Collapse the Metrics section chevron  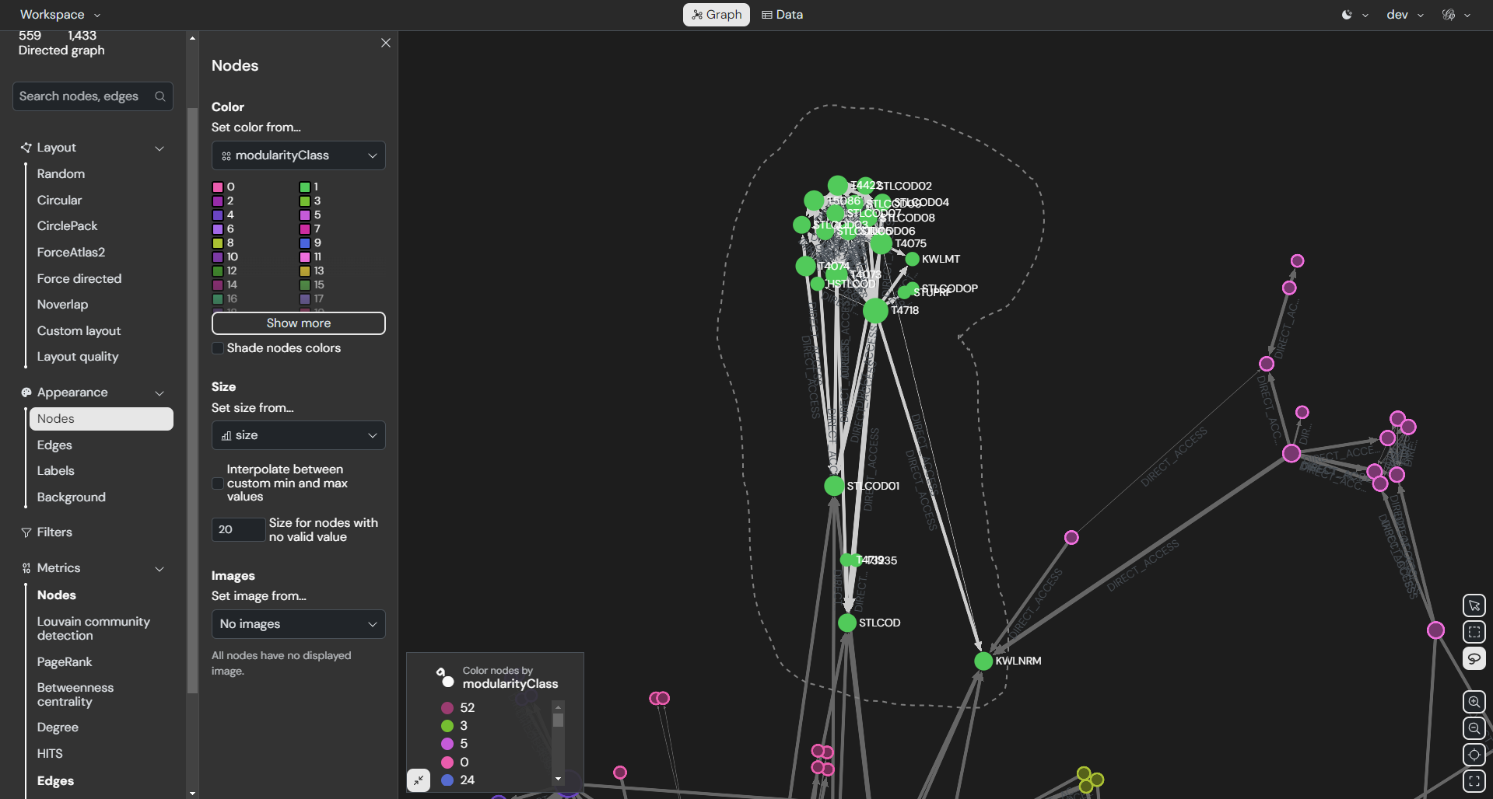pyautogui.click(x=159, y=569)
